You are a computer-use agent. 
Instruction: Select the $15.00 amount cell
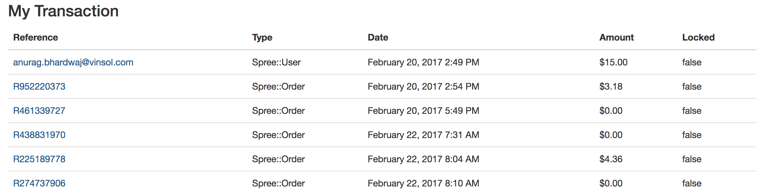click(x=613, y=62)
